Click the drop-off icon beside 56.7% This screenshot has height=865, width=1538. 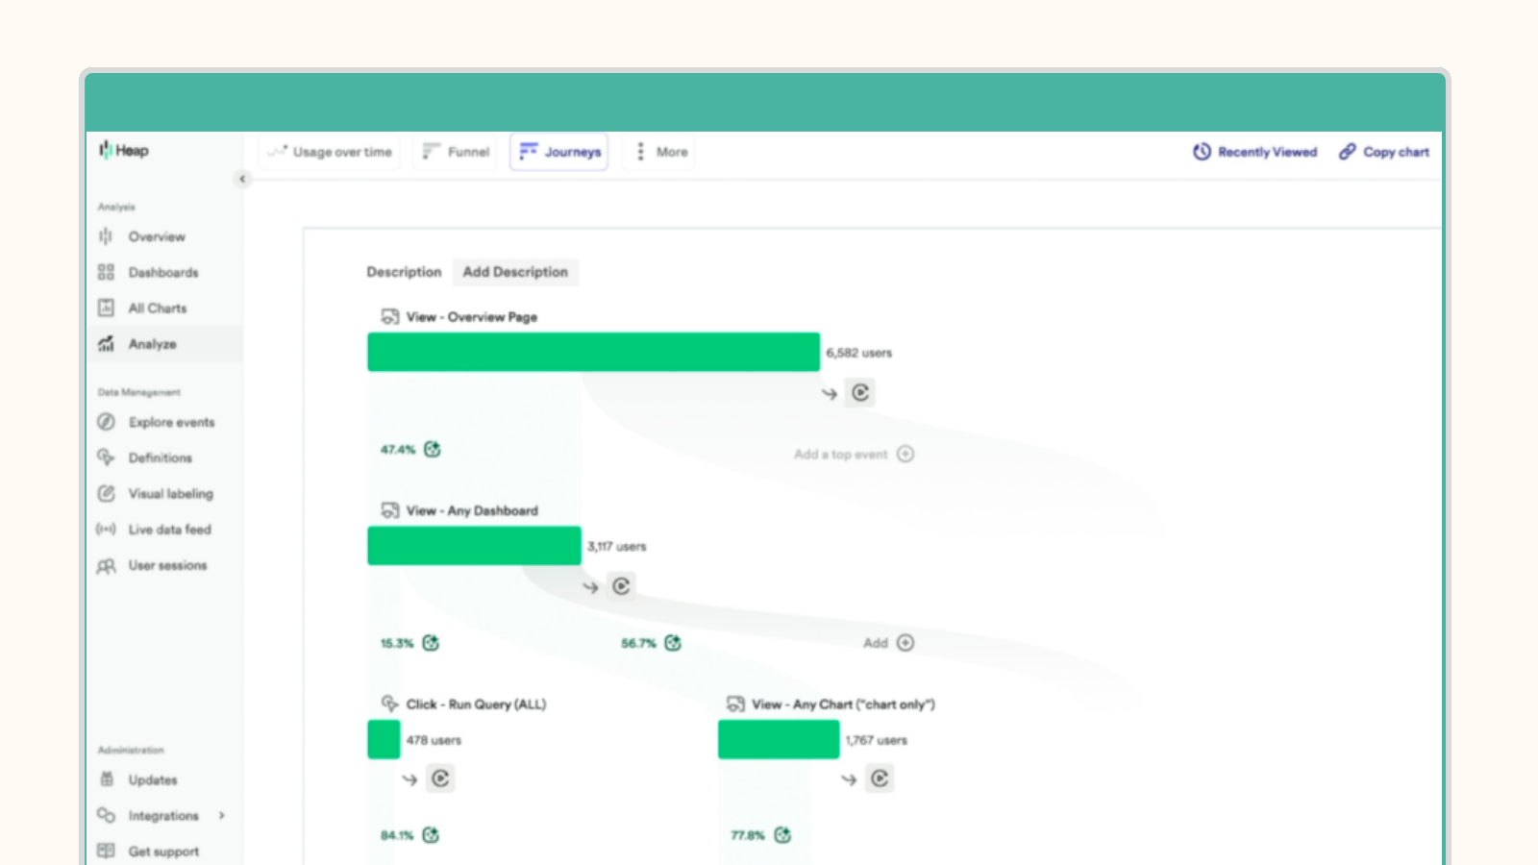click(672, 643)
